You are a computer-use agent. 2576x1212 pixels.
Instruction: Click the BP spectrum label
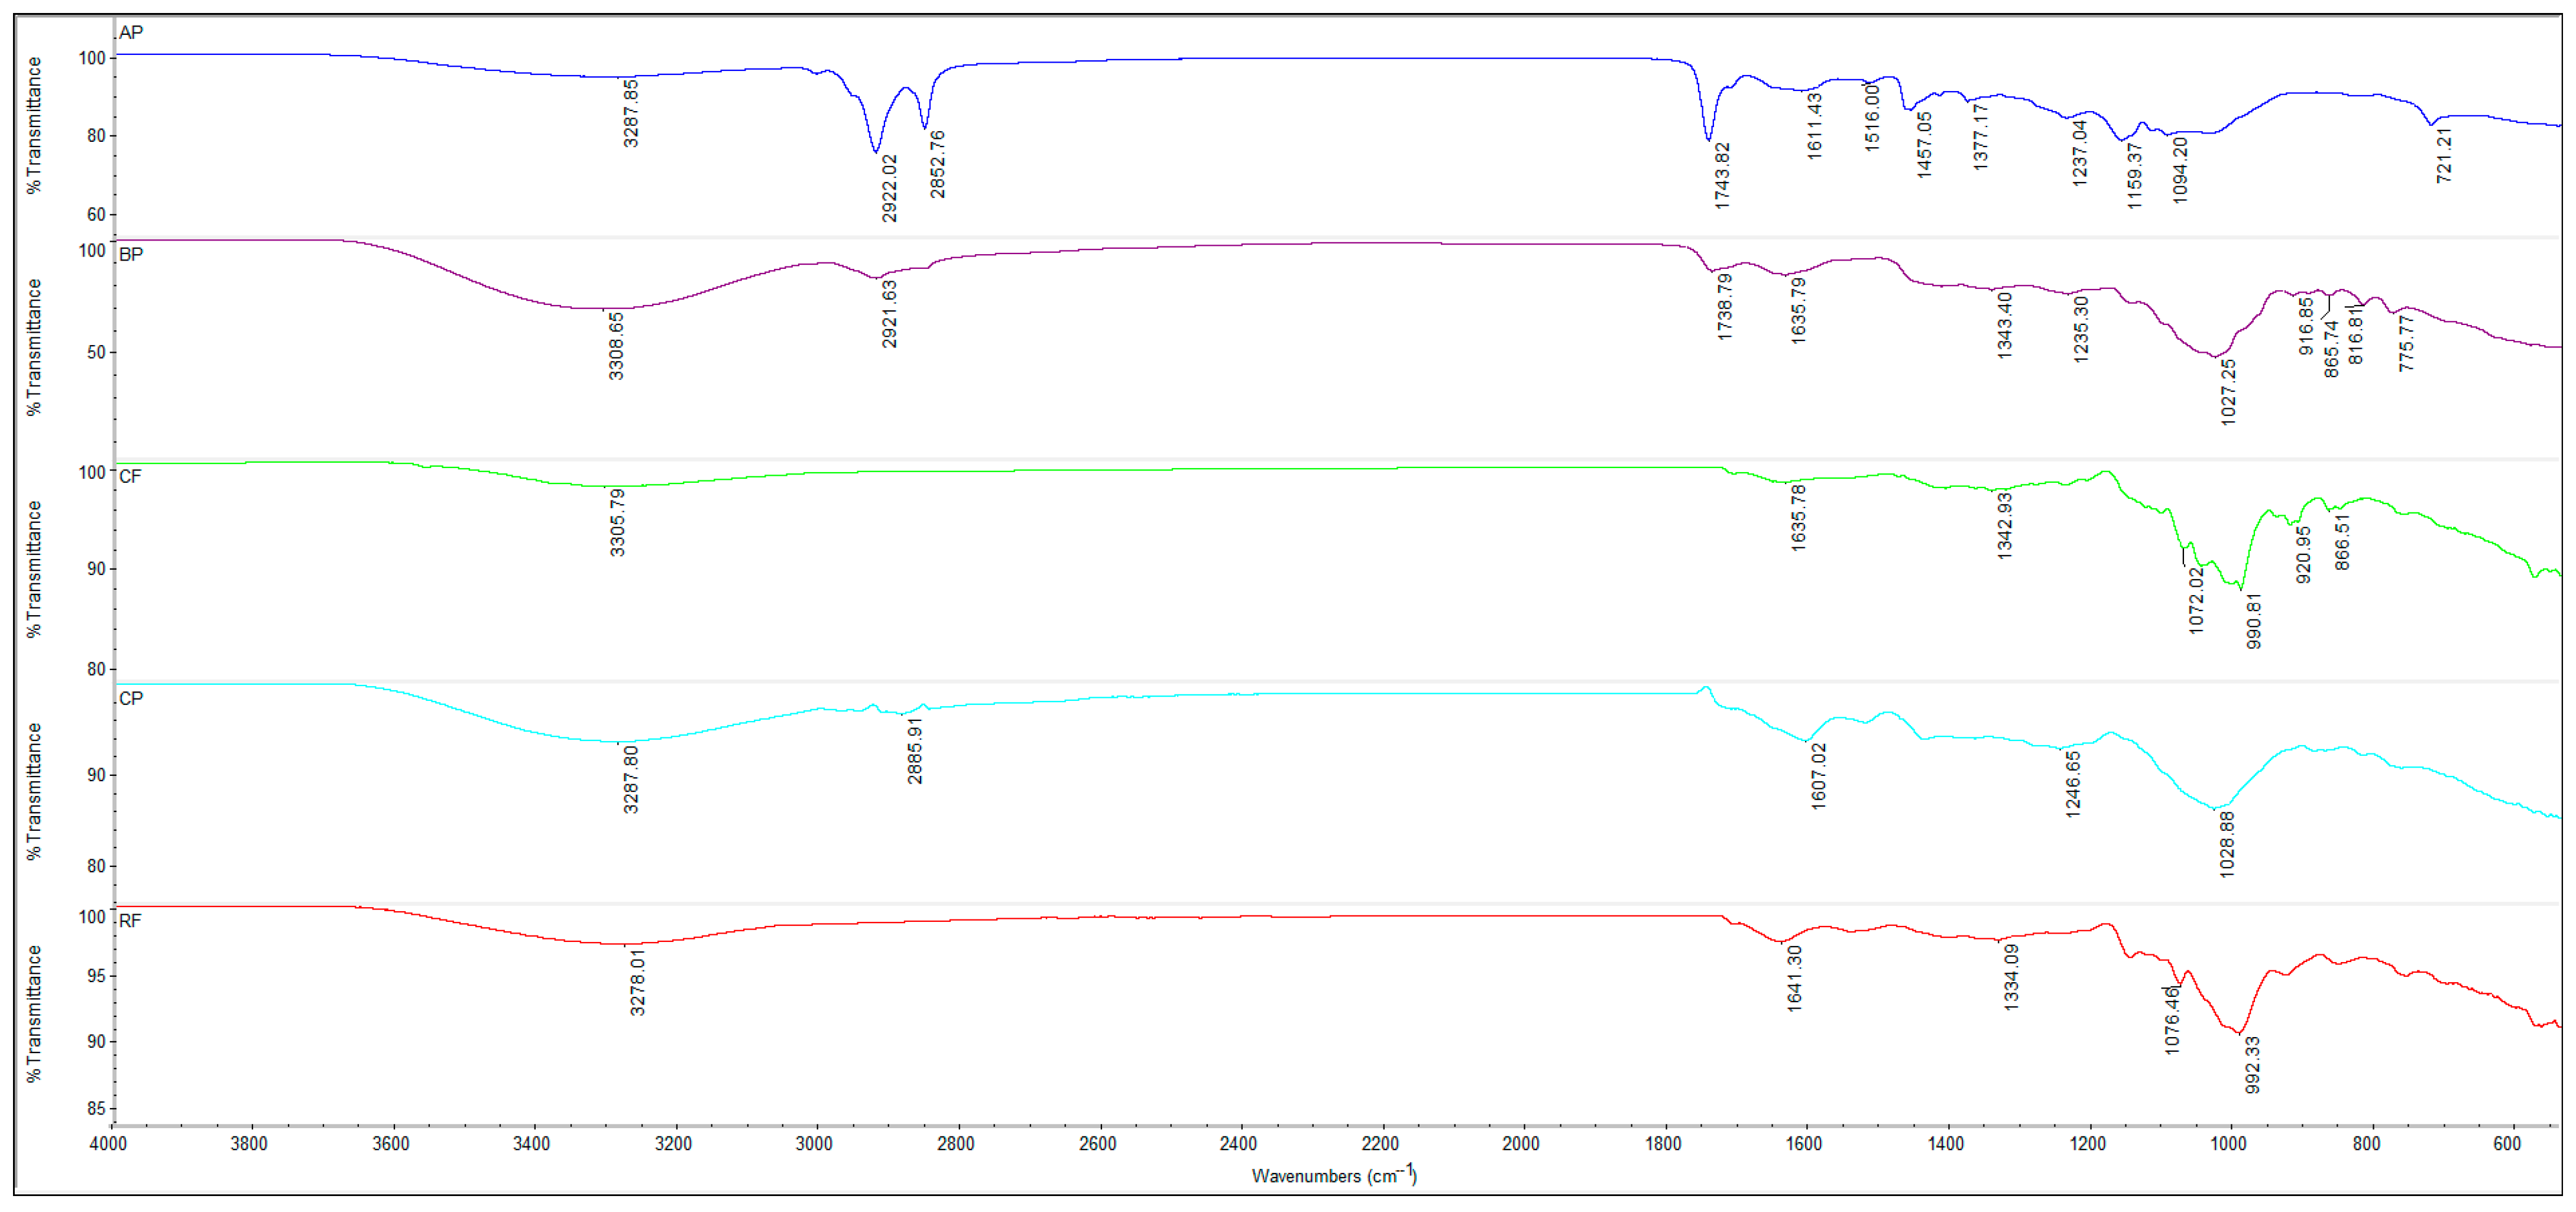131,255
